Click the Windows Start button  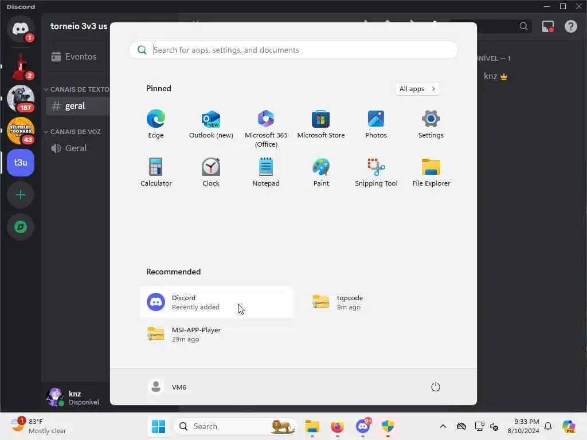[x=158, y=426]
